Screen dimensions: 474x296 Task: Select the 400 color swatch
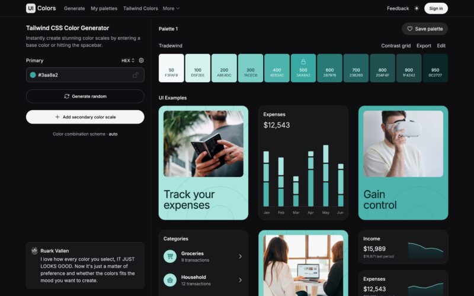(x=277, y=68)
